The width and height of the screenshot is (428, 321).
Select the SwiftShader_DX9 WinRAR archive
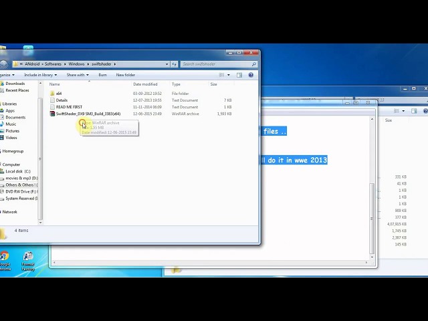point(88,114)
